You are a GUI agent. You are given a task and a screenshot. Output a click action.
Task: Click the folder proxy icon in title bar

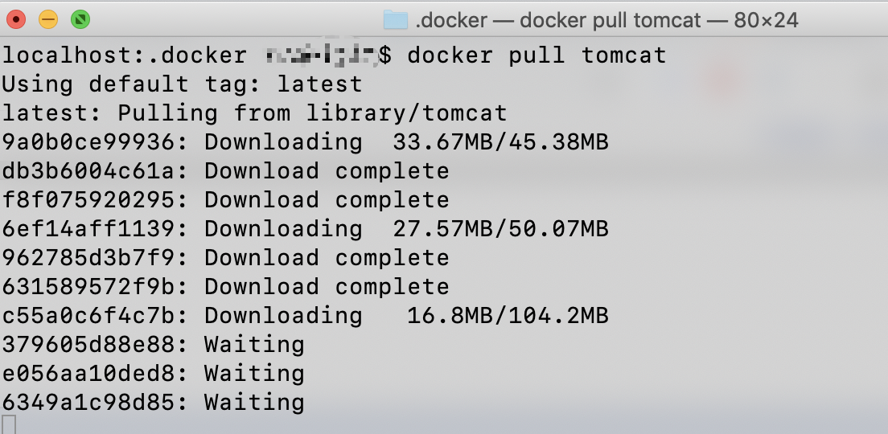pos(396,19)
